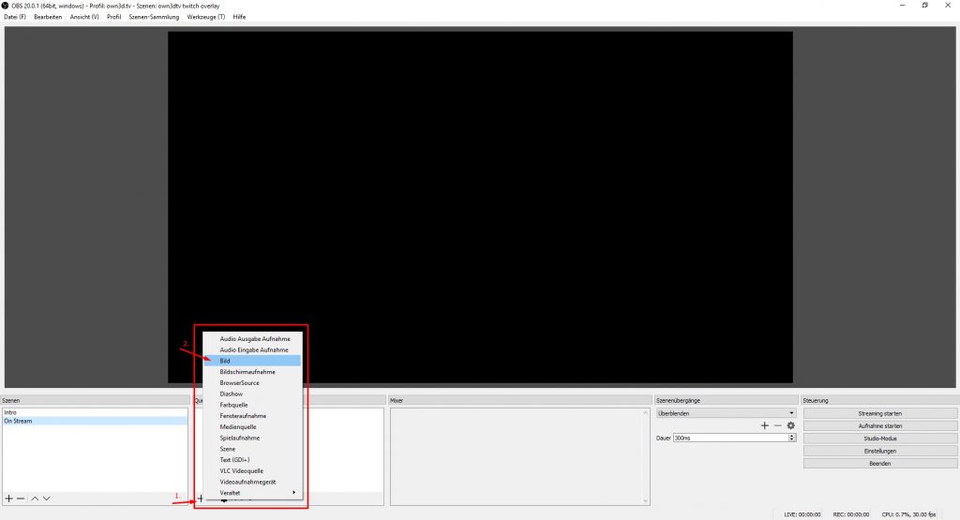Move the scene down with the arrow icon
The height and width of the screenshot is (520, 960).
47,498
